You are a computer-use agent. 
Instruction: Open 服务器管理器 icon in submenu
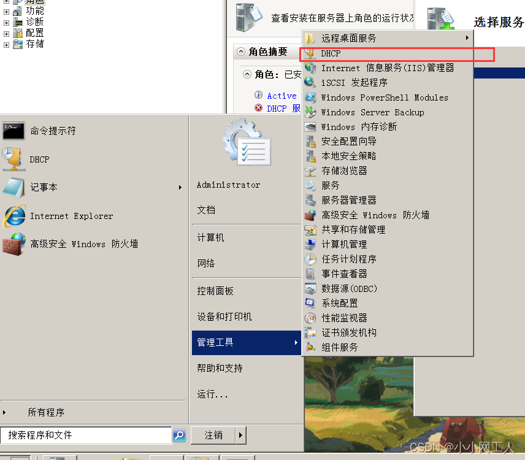310,200
